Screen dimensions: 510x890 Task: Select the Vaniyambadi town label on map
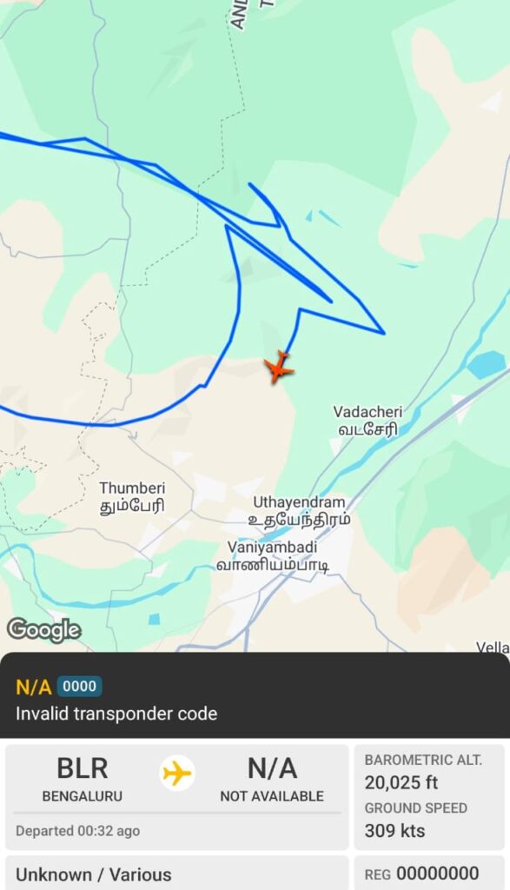(x=273, y=555)
